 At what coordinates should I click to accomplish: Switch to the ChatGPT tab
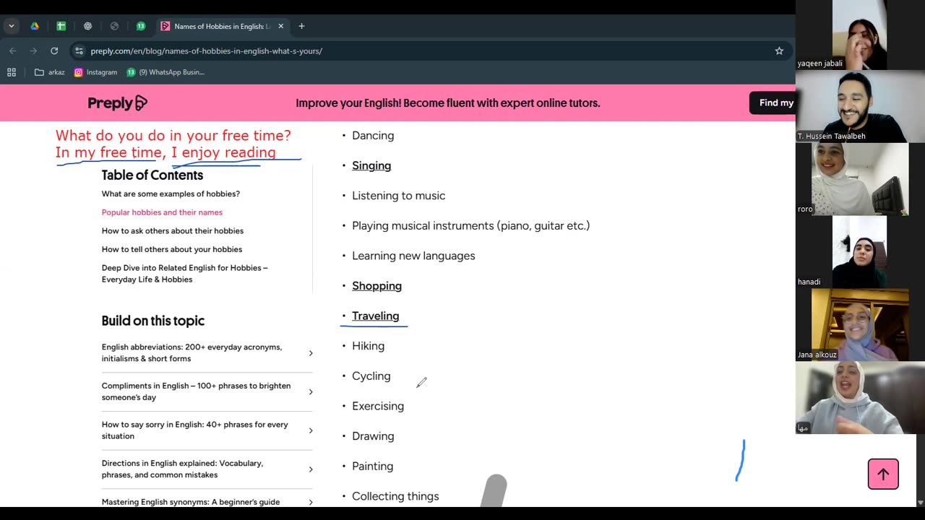87,26
